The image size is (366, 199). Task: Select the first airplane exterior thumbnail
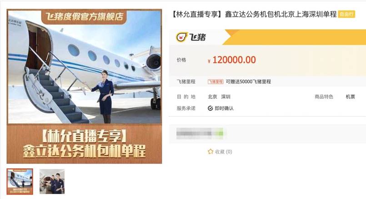[20, 181]
